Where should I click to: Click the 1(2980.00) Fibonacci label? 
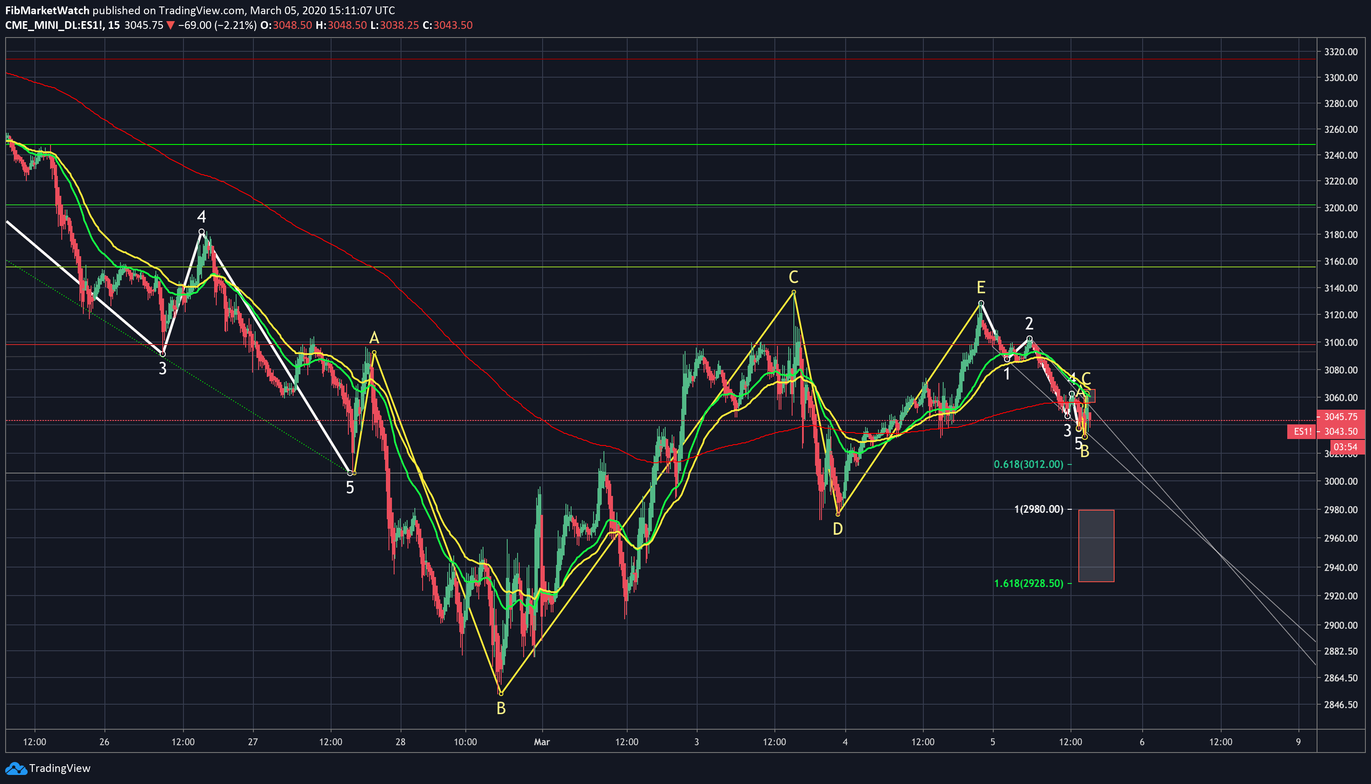[x=1039, y=509]
